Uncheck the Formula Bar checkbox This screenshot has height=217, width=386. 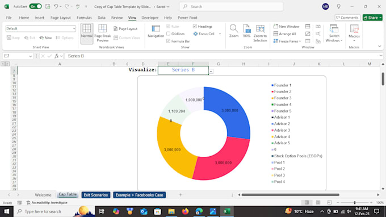(169, 41)
